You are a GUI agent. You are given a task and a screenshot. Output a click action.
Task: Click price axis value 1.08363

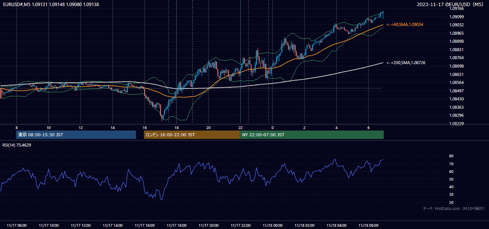(456, 108)
